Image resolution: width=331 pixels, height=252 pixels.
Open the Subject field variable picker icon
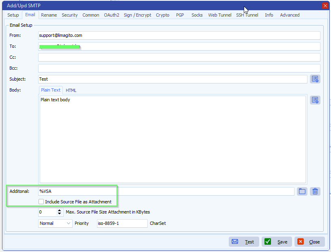point(315,79)
